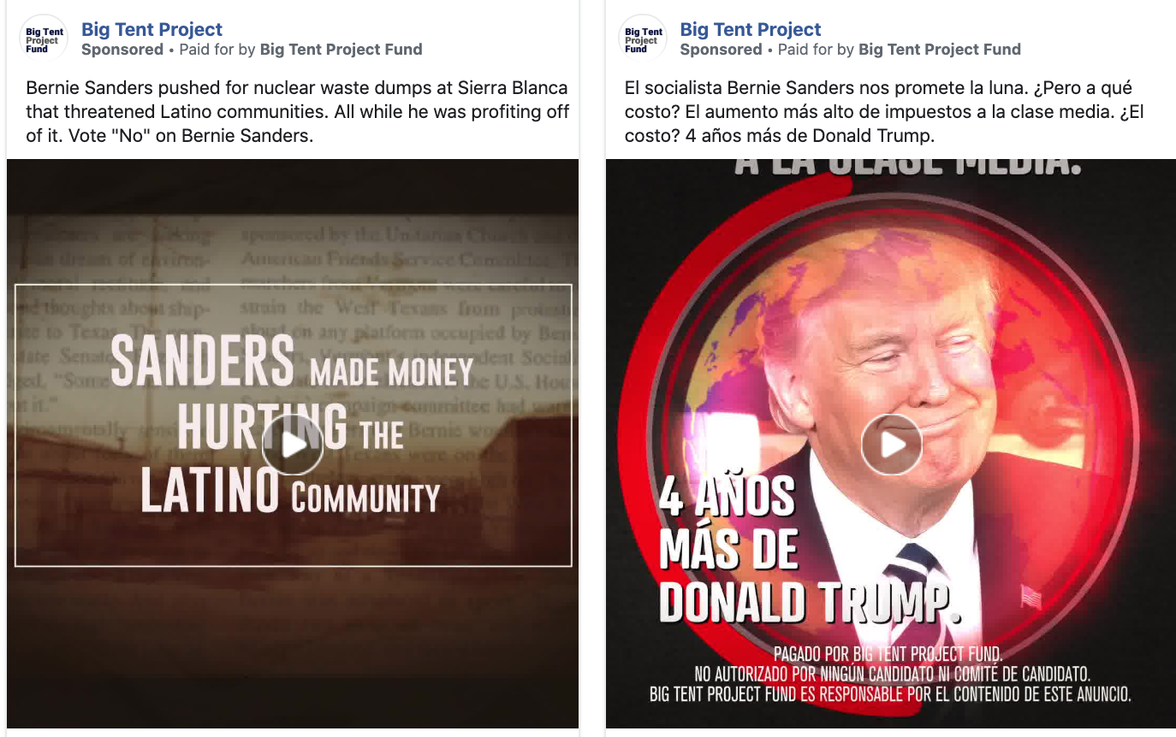Click the 'SANDERS MADE MONEY' headline in the video
This screenshot has width=1176, height=737.
click(x=292, y=362)
